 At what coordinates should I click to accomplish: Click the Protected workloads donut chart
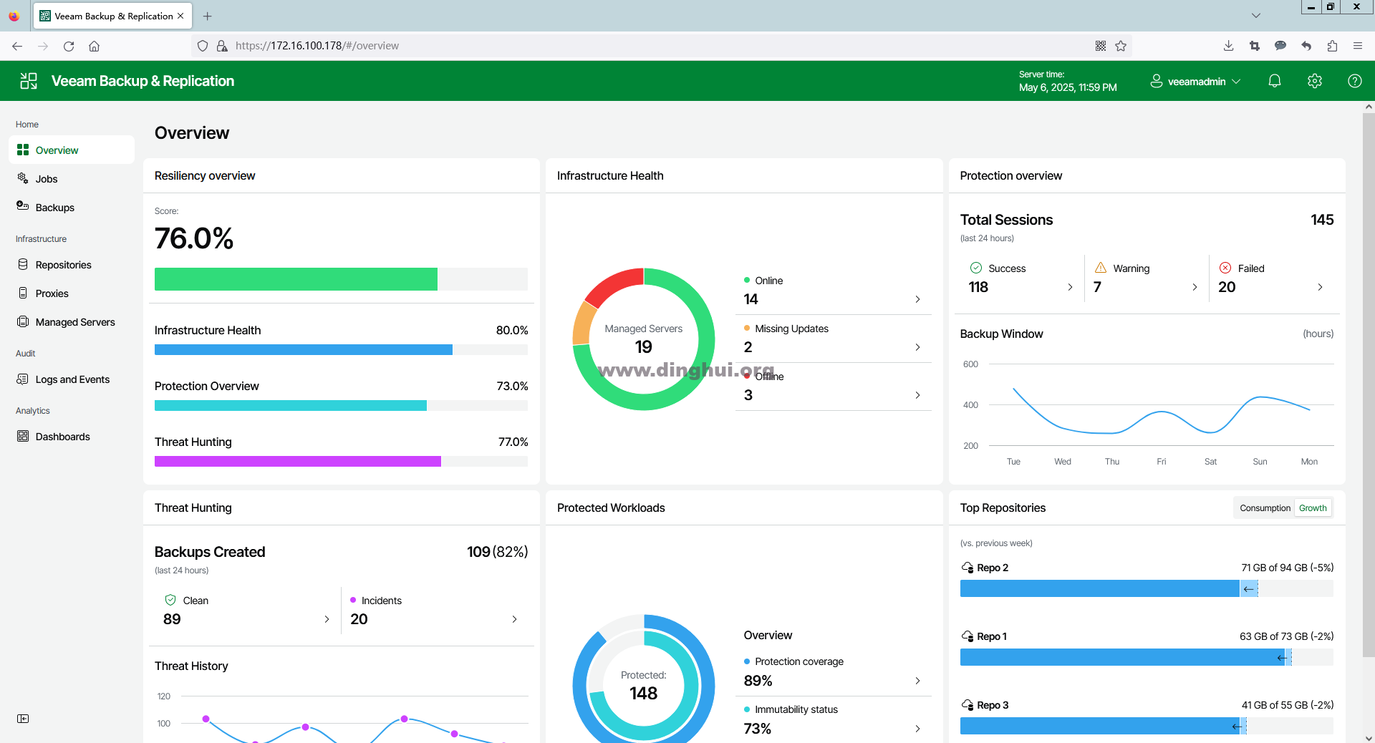[644, 679]
